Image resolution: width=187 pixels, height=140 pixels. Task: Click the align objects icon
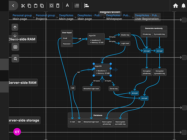[x=86, y=6]
